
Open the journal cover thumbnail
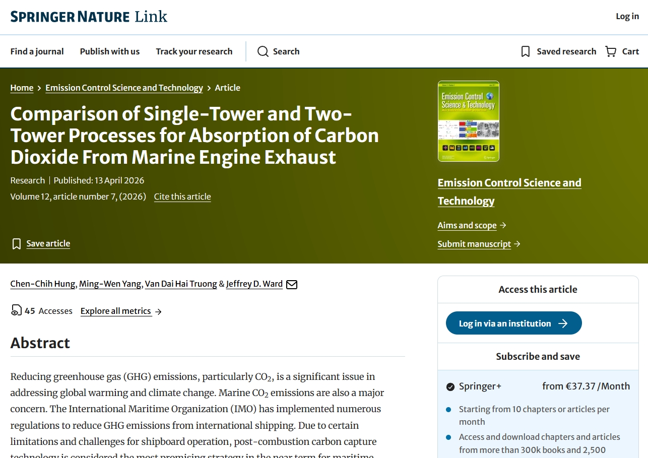(x=468, y=121)
